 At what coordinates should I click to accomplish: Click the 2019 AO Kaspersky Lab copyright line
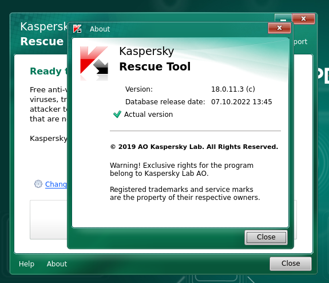point(194,147)
